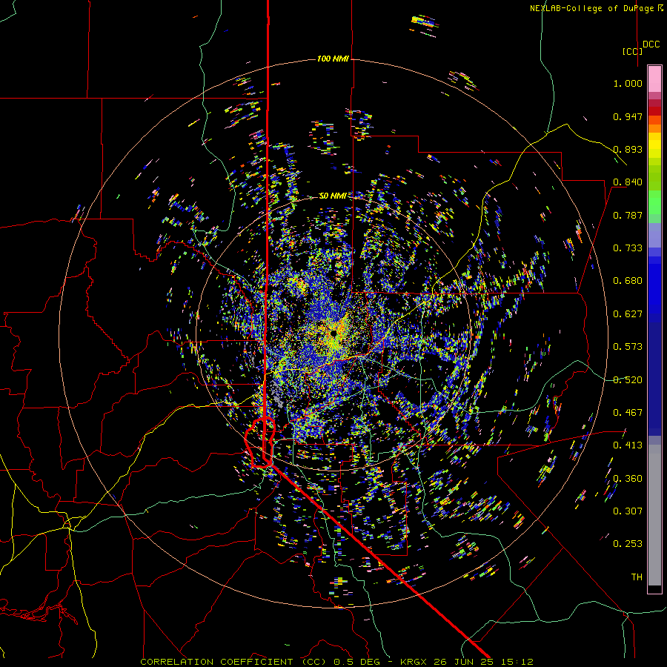Click the 1.000 value on the color scale
The image size is (667, 667).
tap(628, 83)
